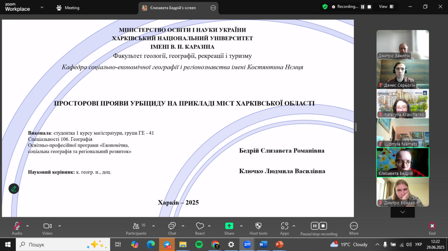448x251 pixels.
Task: Open the Apps icon
Action: point(285,226)
